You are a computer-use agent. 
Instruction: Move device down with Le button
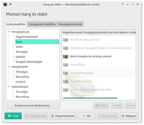coord(130,106)
